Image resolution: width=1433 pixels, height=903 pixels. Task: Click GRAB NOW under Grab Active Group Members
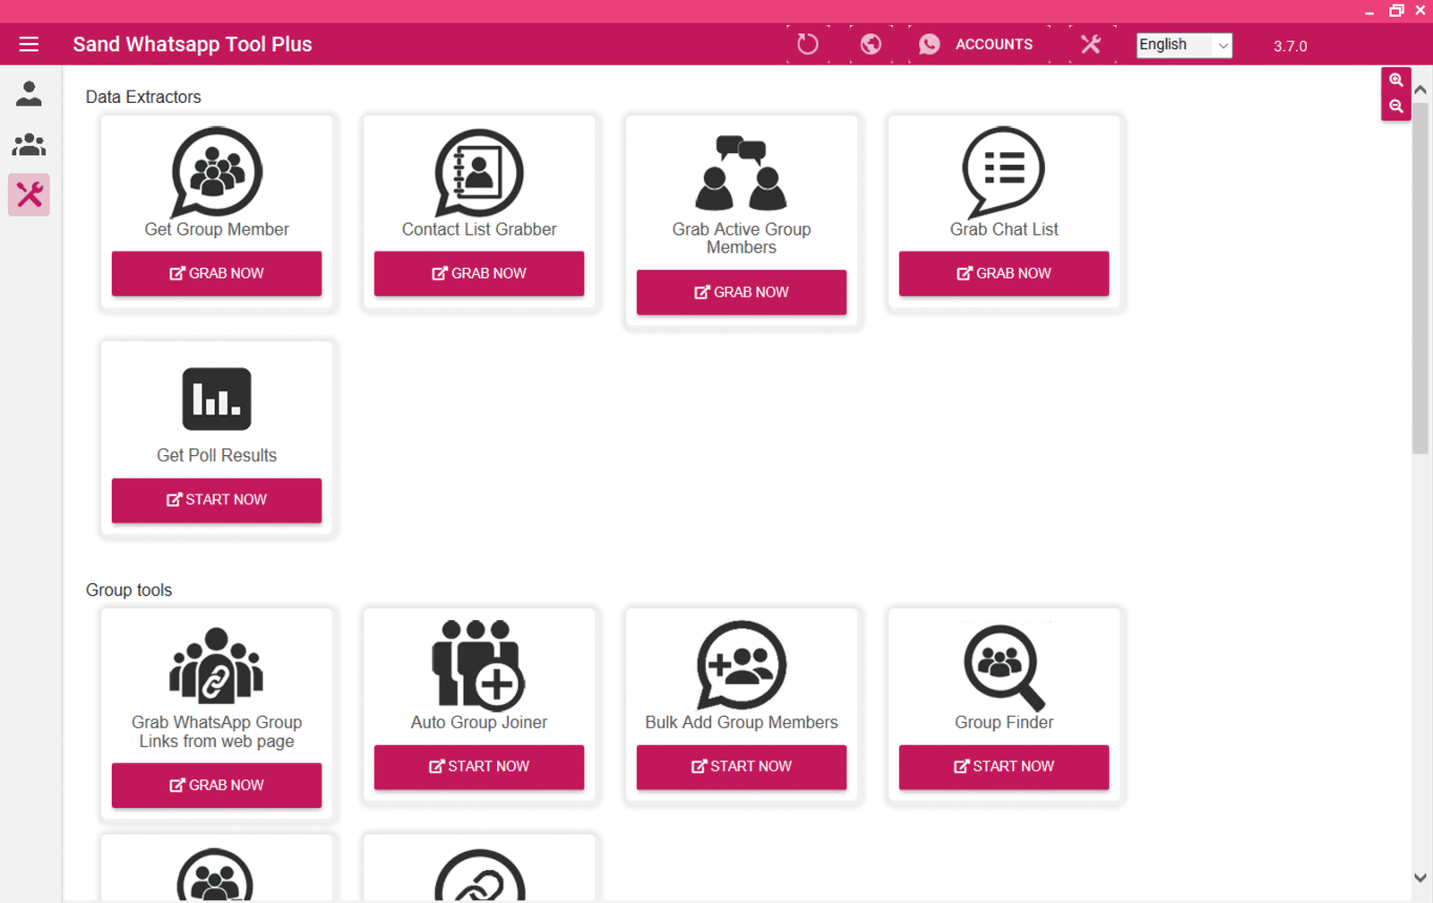(742, 292)
